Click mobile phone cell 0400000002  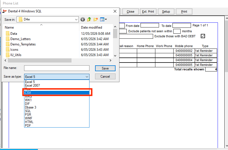pyautogui.click(x=184, y=51)
